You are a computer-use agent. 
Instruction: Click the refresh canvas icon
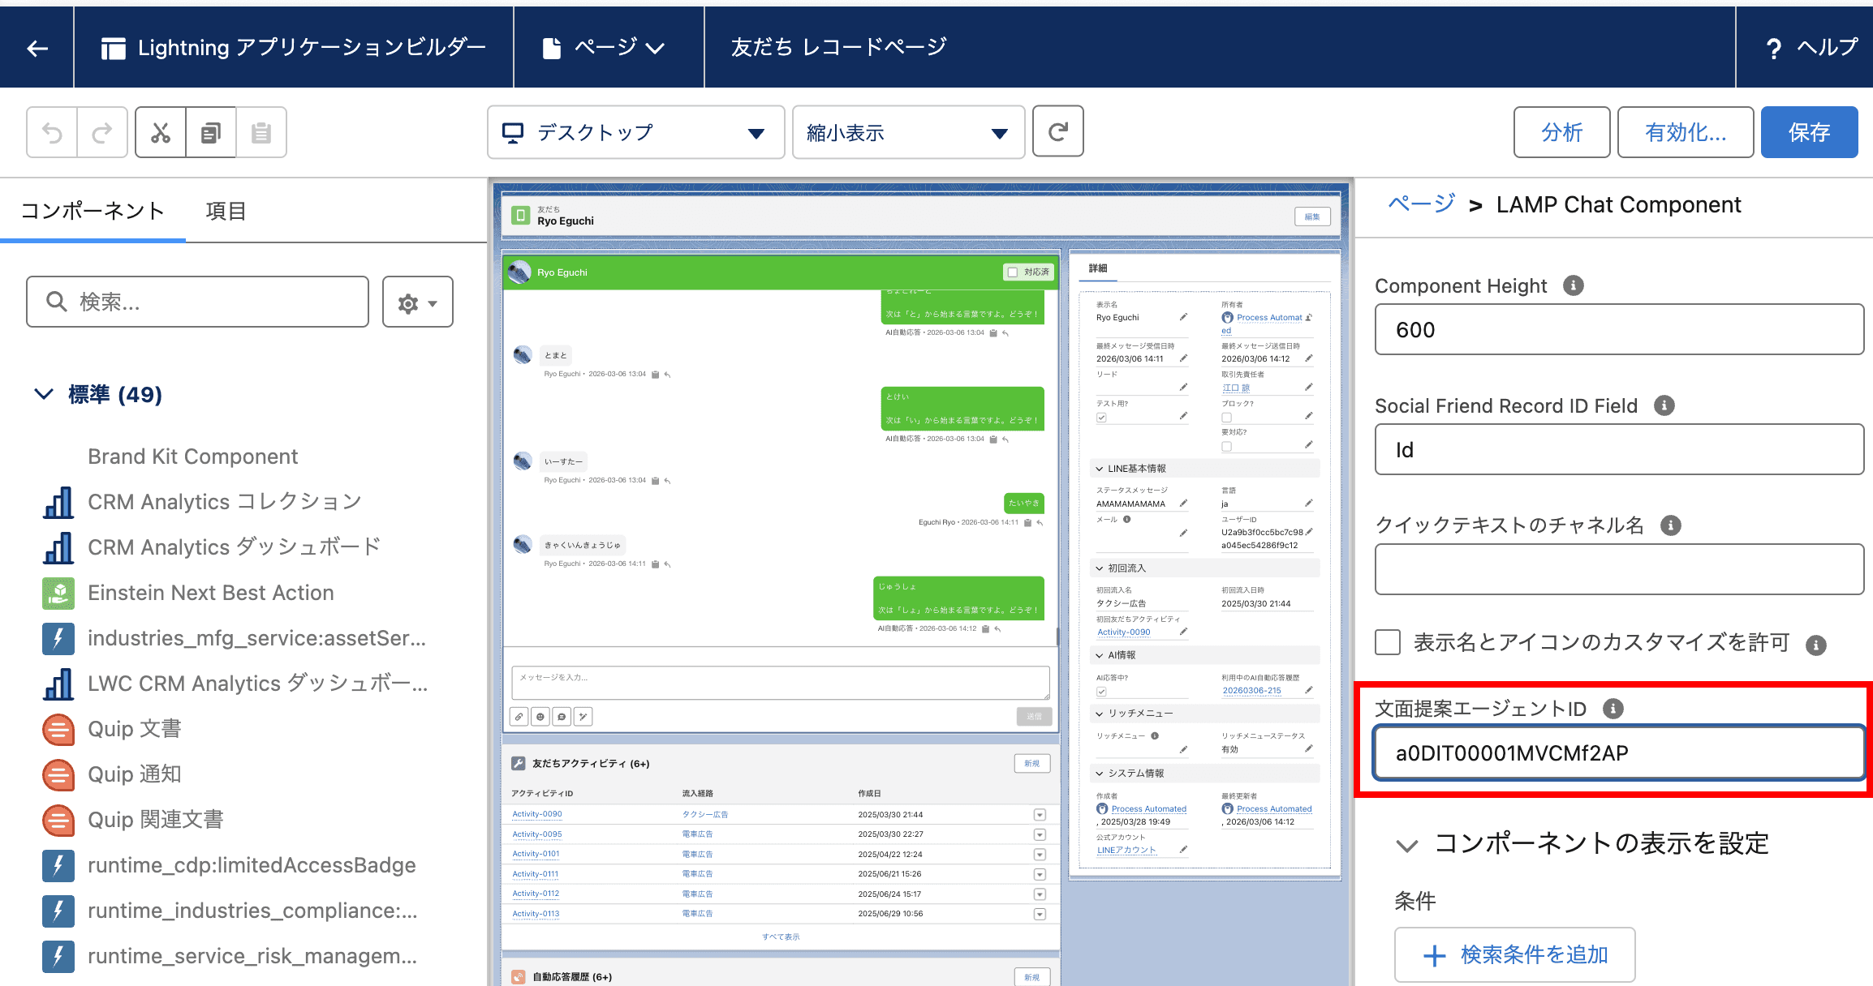(x=1058, y=131)
